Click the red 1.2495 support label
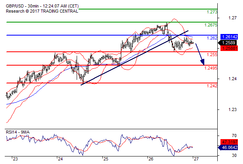Viewport: 243px width, 164px height. pyautogui.click(x=211, y=68)
